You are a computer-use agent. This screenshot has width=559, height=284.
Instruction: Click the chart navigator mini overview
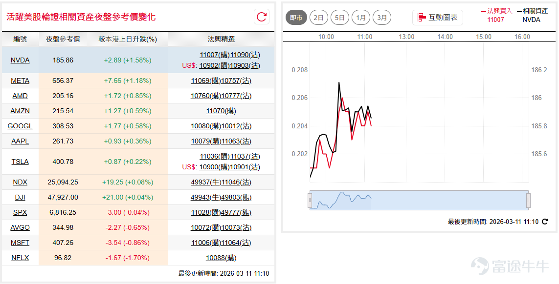click(419, 201)
